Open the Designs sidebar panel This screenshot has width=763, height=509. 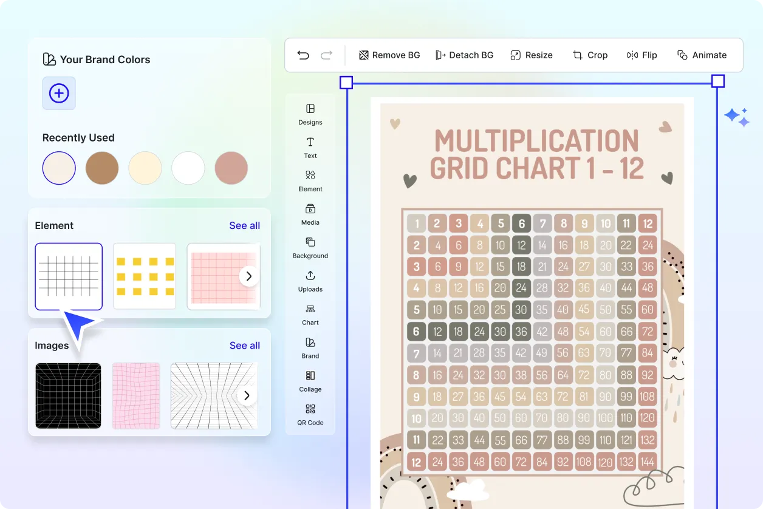pos(310,114)
